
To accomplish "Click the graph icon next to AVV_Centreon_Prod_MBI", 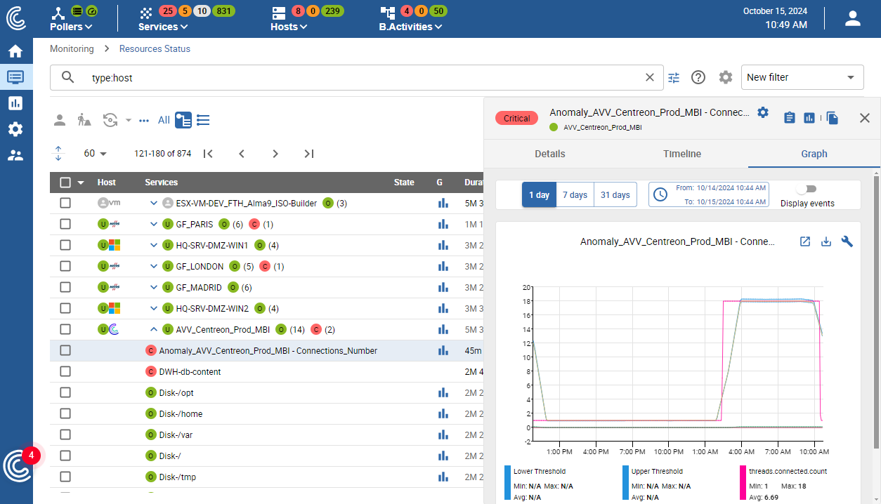I will click(443, 329).
